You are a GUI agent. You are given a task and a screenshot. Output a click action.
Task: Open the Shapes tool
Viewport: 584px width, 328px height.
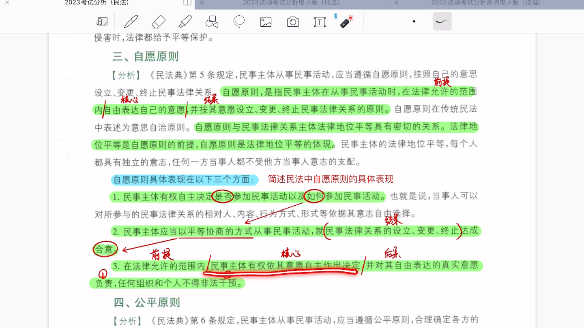pos(212,21)
